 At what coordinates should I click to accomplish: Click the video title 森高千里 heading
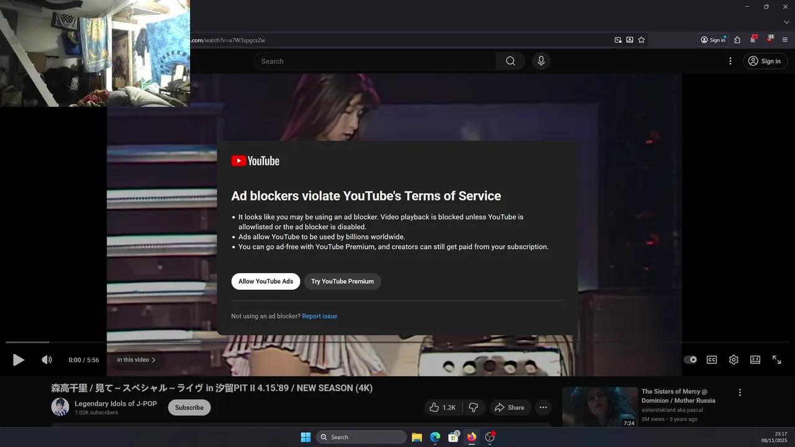(212, 388)
